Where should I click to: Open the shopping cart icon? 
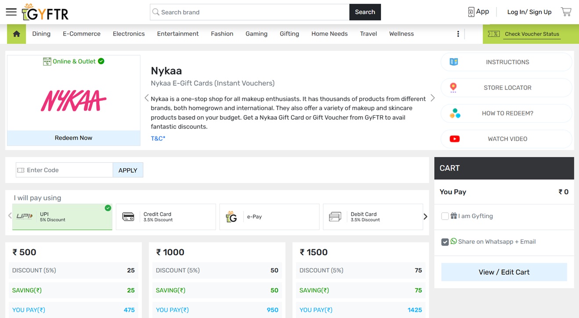tap(566, 12)
